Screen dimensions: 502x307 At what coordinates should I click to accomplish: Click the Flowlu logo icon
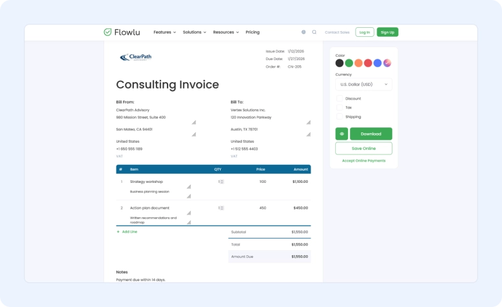[108, 32]
